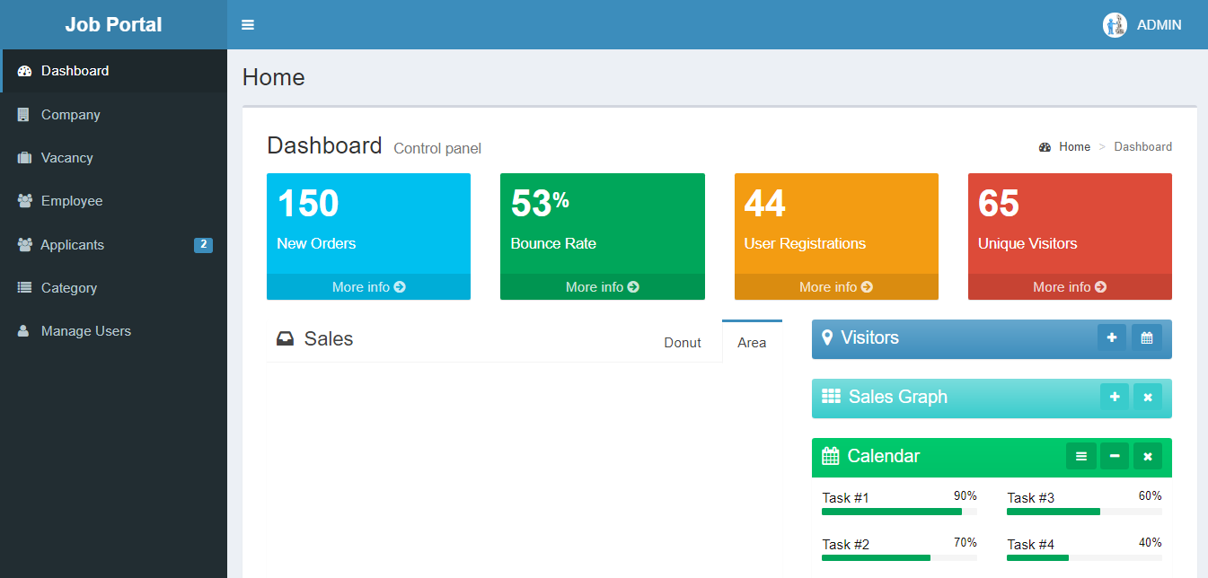Open the calendar picker on Visitors panel
Screen dimensions: 1208x578
(x=1147, y=338)
